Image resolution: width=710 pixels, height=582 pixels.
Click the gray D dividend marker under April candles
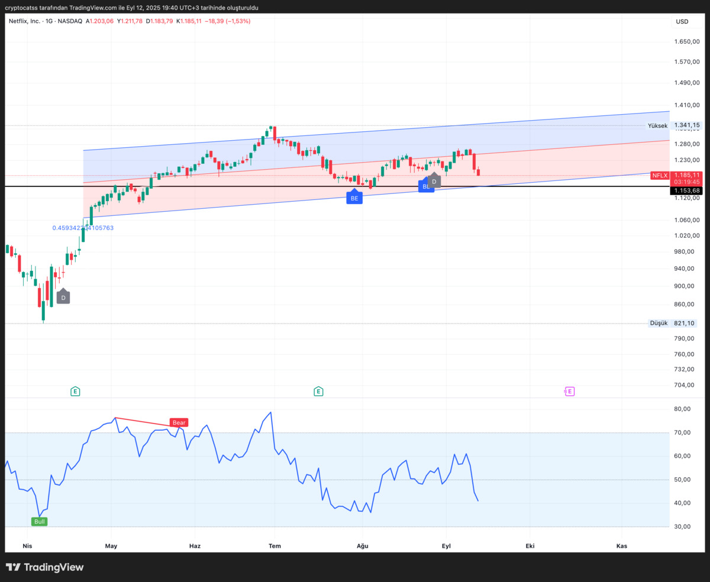(63, 297)
